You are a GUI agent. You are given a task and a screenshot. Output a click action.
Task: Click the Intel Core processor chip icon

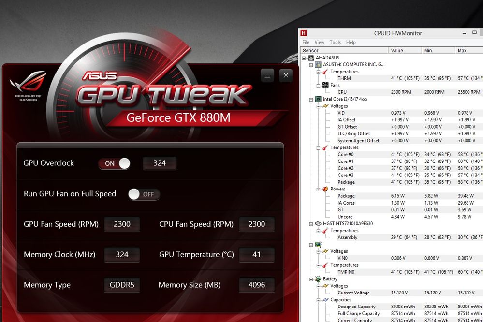[318, 99]
